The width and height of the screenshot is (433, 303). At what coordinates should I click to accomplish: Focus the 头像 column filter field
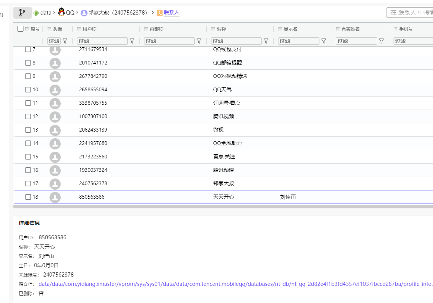[x=54, y=41]
